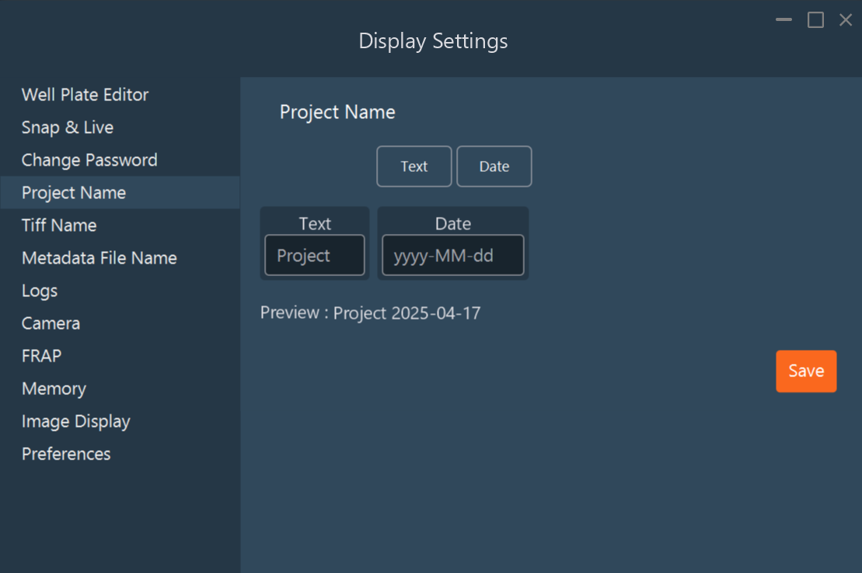Add a Date element to the project name
The width and height of the screenshot is (862, 573).
[x=494, y=166]
